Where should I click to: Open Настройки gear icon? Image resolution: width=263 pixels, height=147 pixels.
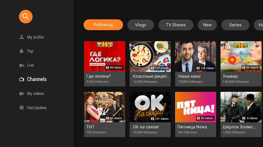pyautogui.click(x=22, y=108)
